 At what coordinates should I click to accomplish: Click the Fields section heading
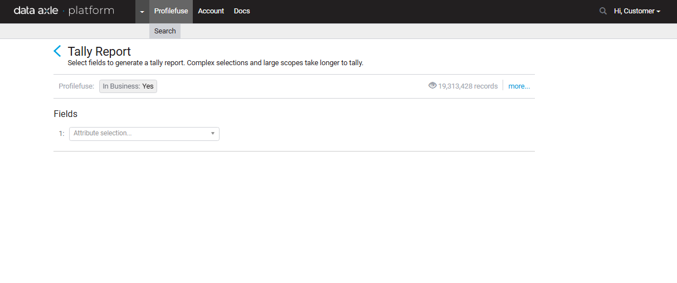(x=65, y=114)
